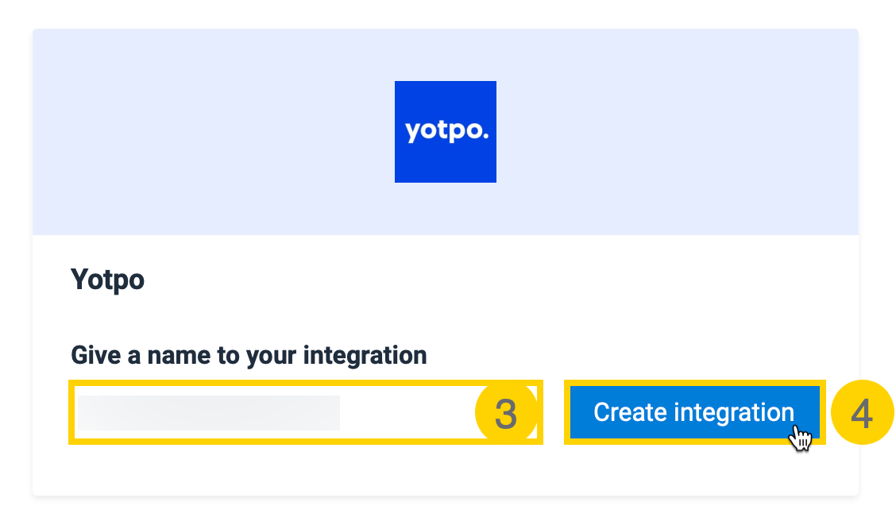
Task: Click the digit 3 in the yellow circle
Action: tap(506, 414)
